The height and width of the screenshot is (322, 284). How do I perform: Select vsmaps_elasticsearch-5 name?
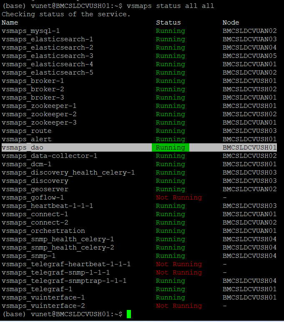47,72
